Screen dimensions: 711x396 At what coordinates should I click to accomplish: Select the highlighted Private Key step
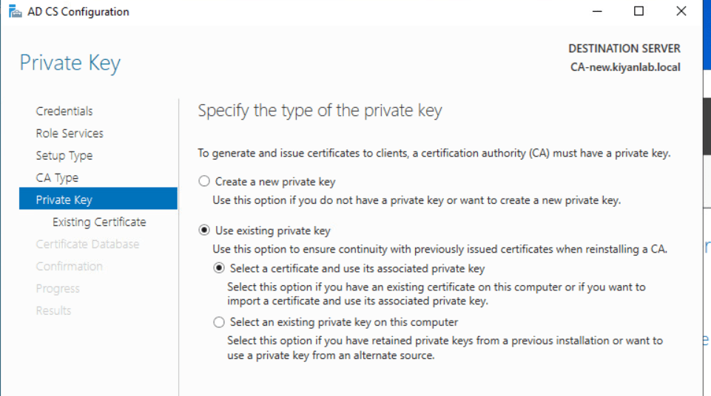[64, 199]
